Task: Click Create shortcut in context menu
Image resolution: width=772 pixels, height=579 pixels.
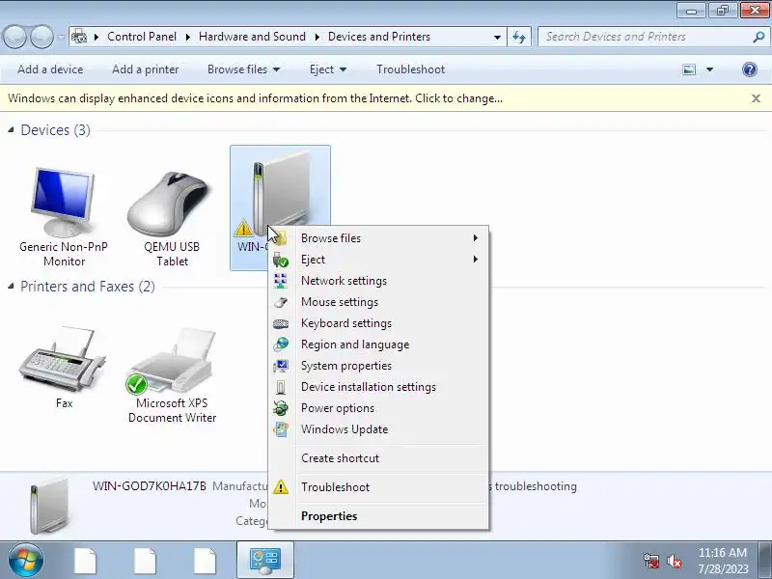Action: coord(378,457)
